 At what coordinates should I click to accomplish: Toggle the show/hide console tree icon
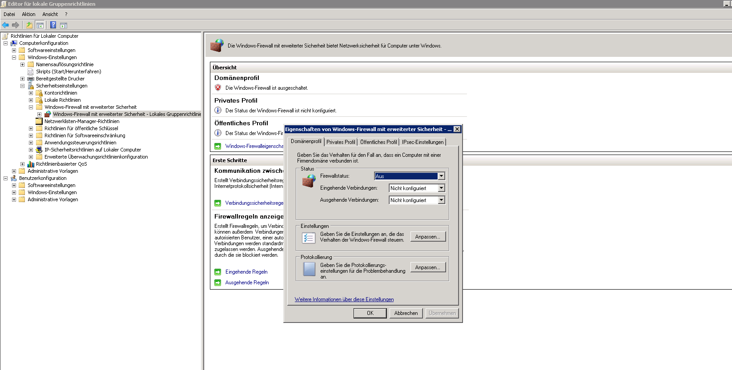(40, 25)
